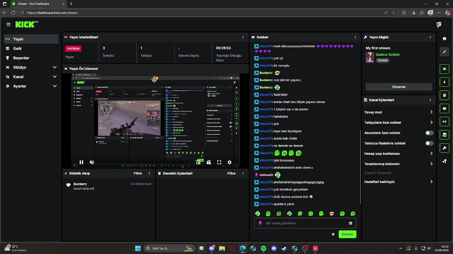Open Filtre in Denetim Eylemleri panel
This screenshot has height=254, width=453.
pyautogui.click(x=231, y=174)
